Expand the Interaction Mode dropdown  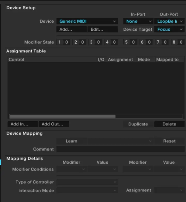[x=87, y=190]
